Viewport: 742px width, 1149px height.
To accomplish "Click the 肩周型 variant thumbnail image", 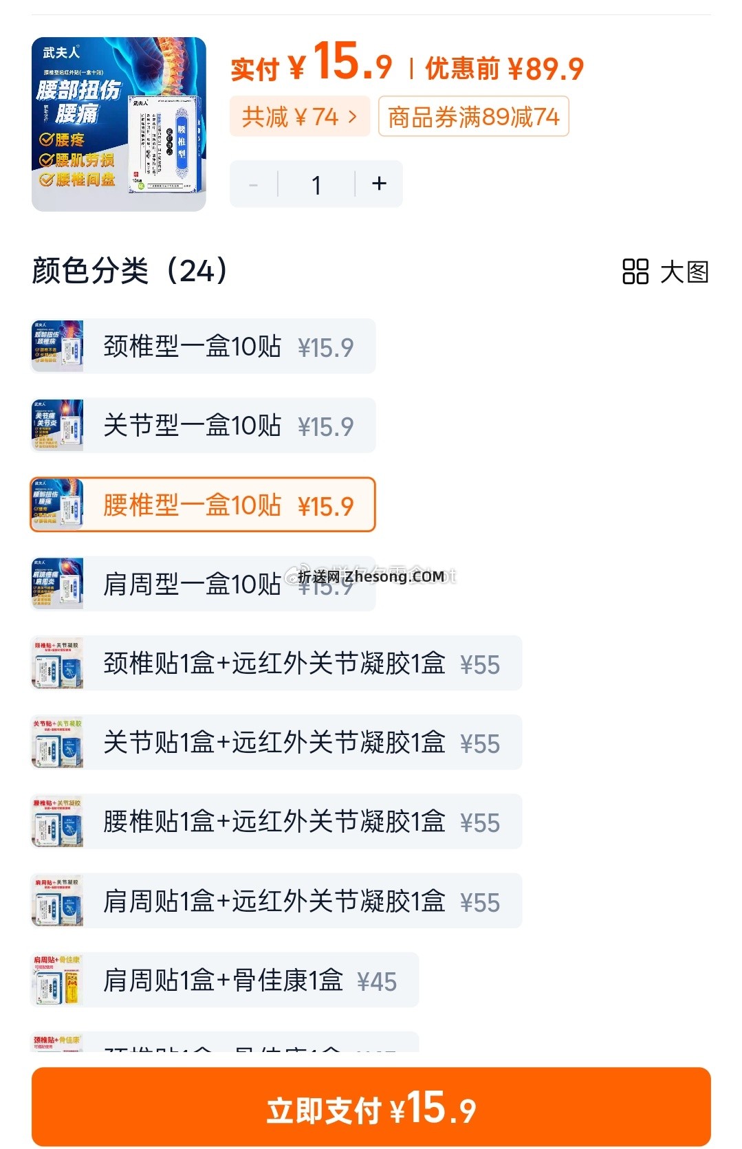I will (56, 584).
